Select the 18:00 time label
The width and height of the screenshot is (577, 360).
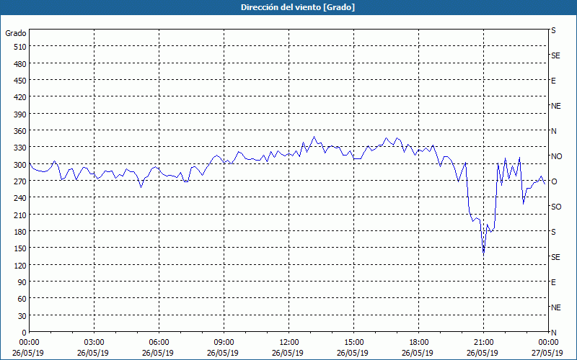pos(419,343)
